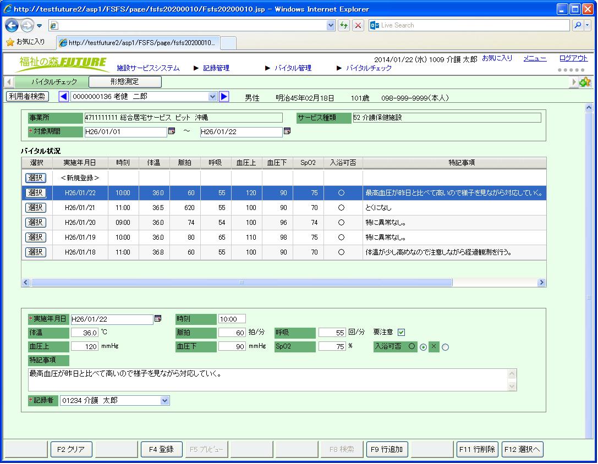This screenshot has height=464, width=598.
Task: Click the F4 登録 button
Action: (x=161, y=450)
